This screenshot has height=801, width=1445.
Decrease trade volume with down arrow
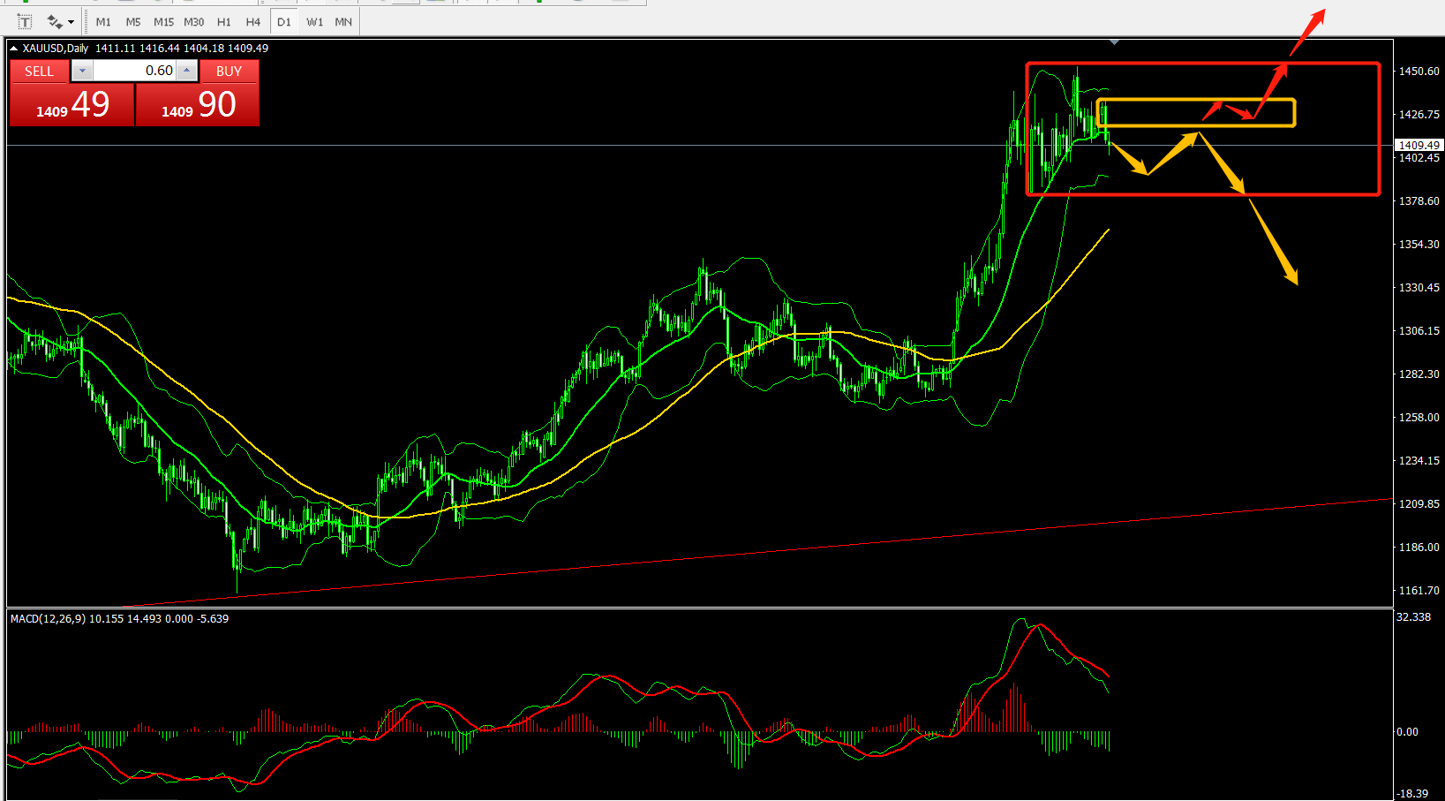[x=82, y=71]
